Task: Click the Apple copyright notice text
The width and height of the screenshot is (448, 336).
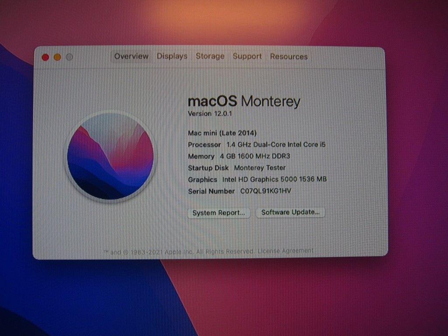Action: pyautogui.click(x=178, y=252)
